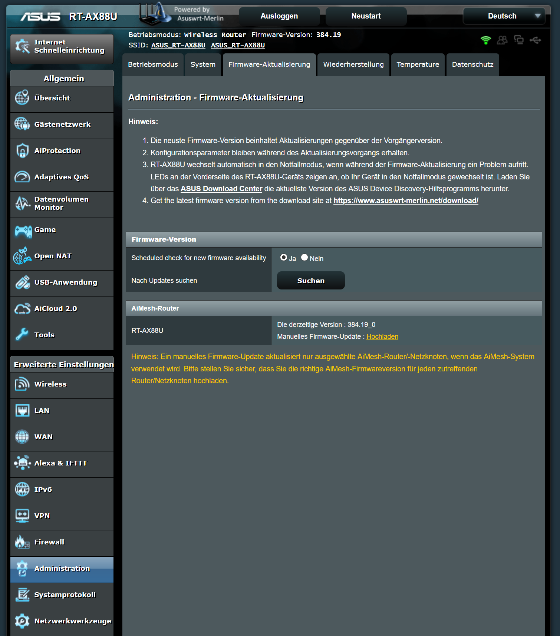
Task: Click the Administration gear icon
Action: tap(22, 568)
